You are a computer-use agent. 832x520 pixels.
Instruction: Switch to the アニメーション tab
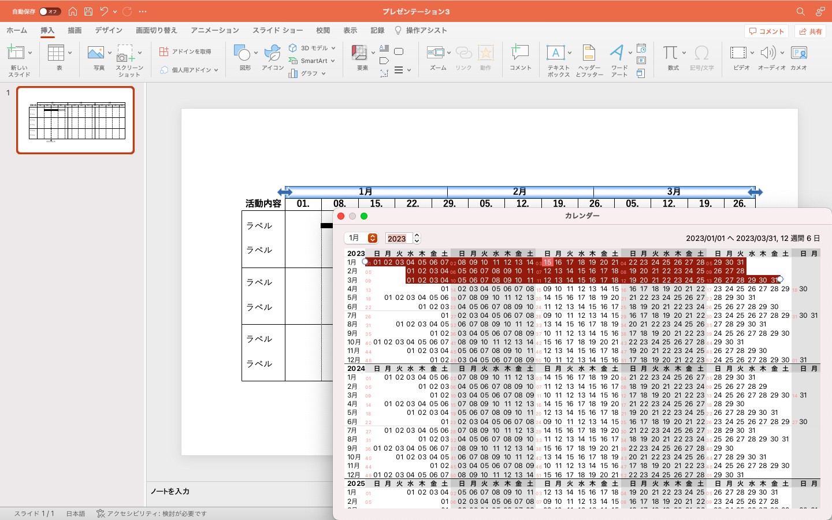[x=215, y=31]
